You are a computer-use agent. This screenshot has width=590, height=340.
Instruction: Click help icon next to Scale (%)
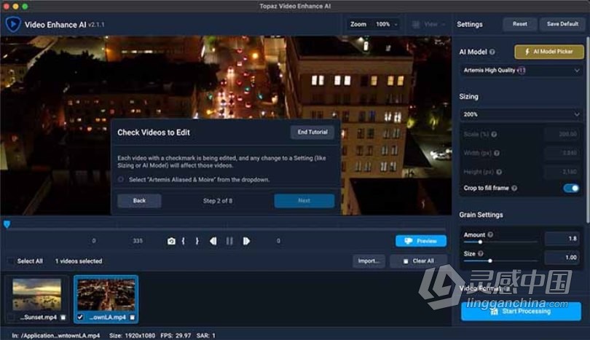[494, 134]
